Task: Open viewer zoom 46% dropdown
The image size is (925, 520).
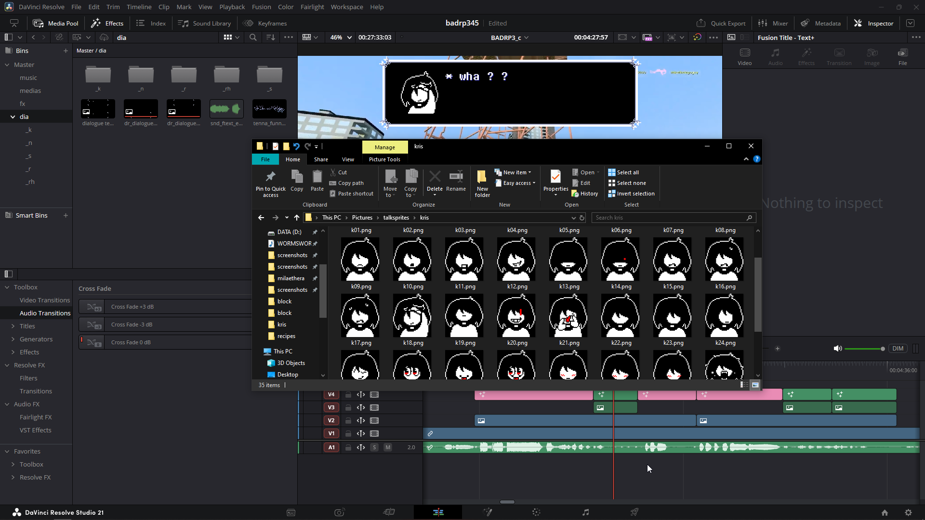Action: tap(341, 37)
